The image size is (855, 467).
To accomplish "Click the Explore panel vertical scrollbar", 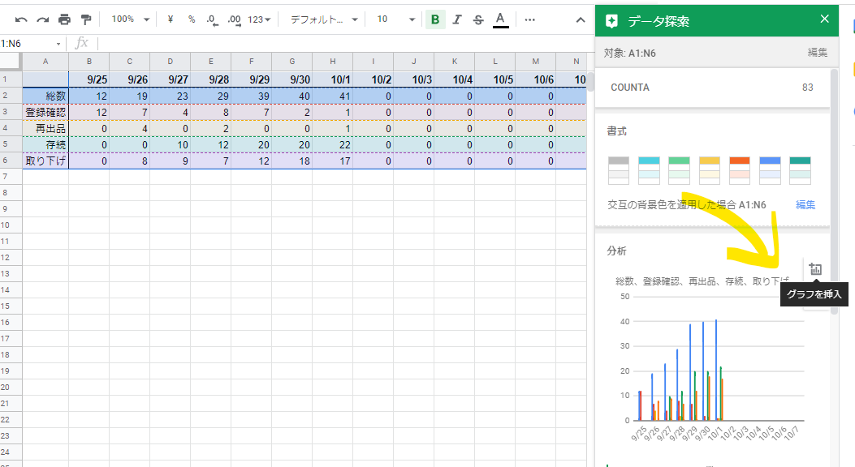I will pos(834,191).
